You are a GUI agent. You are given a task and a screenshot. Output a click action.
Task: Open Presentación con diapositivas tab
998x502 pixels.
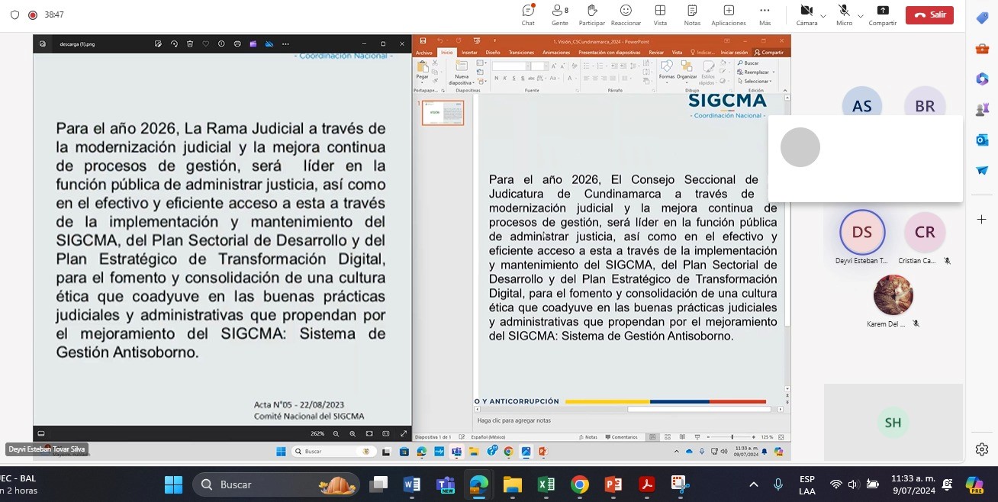point(609,53)
